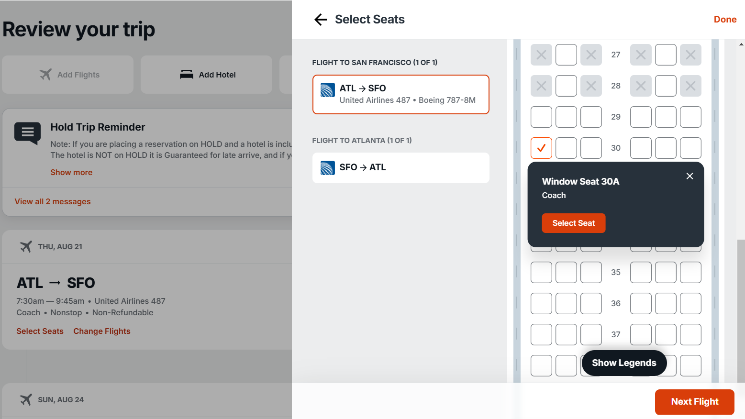This screenshot has height=419, width=745.
Task: Confirm with the Select Seat button
Action: coord(573,223)
